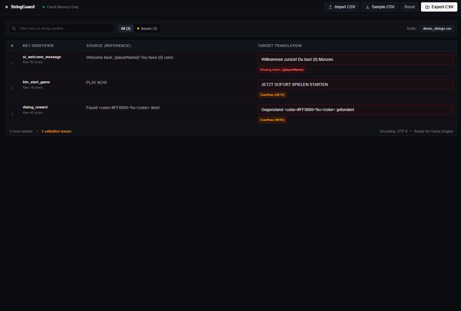Viewport: 461px width, 311px height.
Task: Switch to the Issues (3) tab
Action: click(x=147, y=28)
